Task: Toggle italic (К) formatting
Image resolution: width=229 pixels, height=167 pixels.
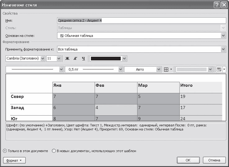Action: point(75,59)
